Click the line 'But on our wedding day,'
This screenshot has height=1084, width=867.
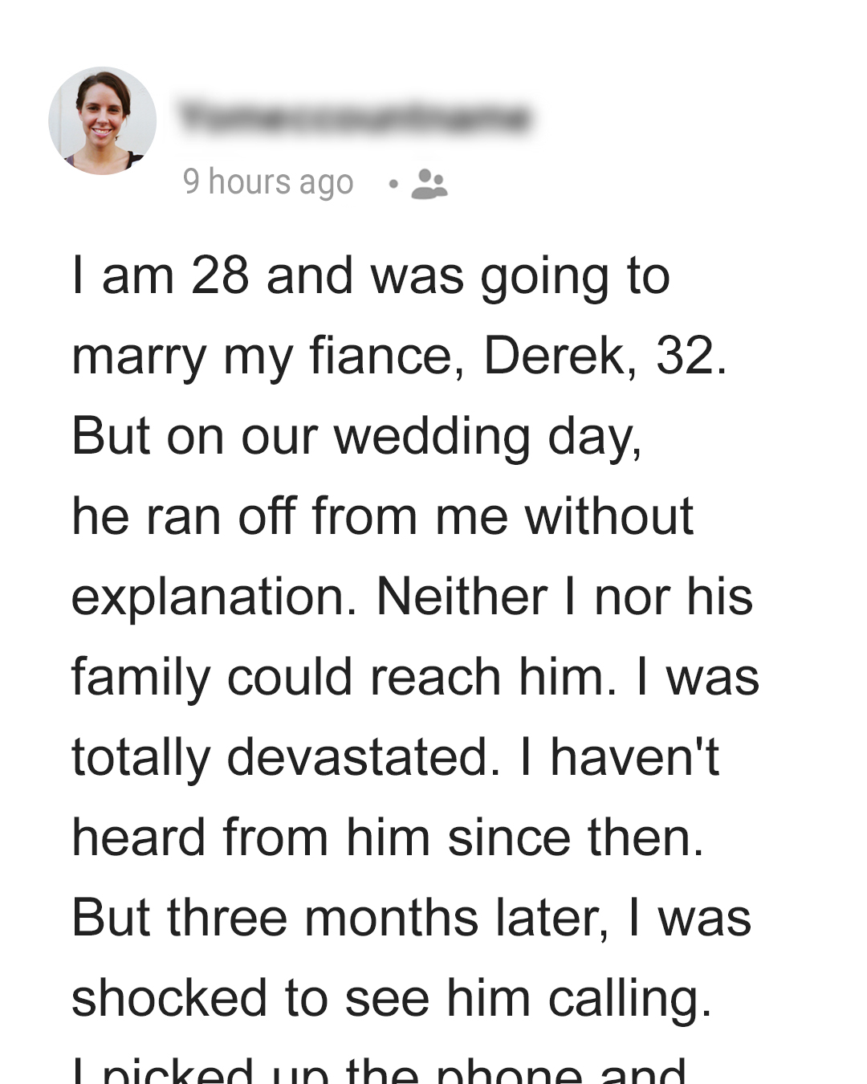click(357, 438)
